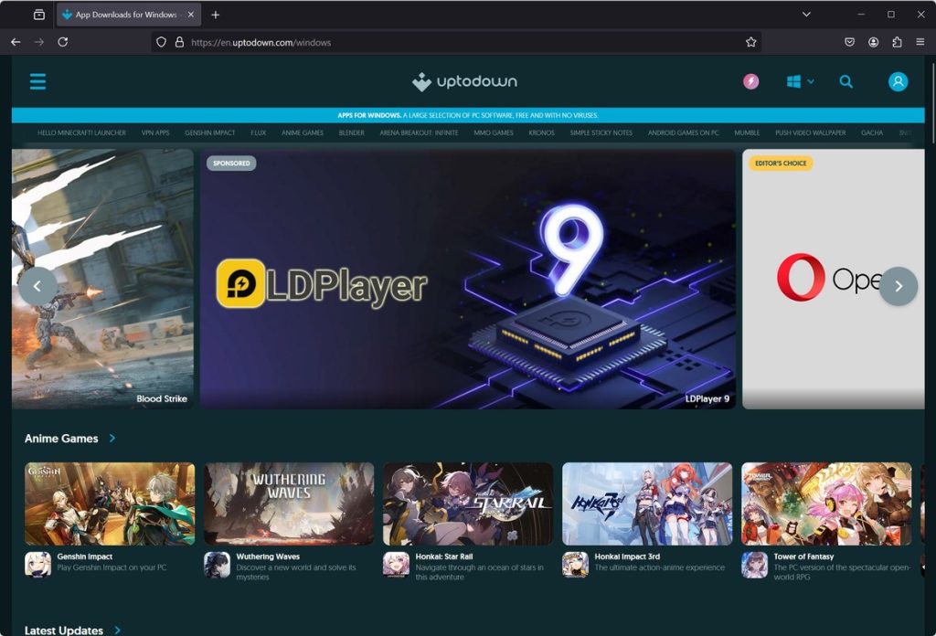
Task: Open a new browser tab
Action: (216, 15)
